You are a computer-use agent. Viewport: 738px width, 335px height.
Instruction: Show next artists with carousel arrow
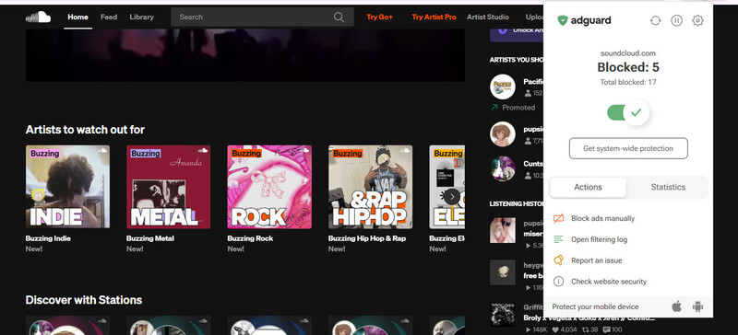tap(452, 196)
